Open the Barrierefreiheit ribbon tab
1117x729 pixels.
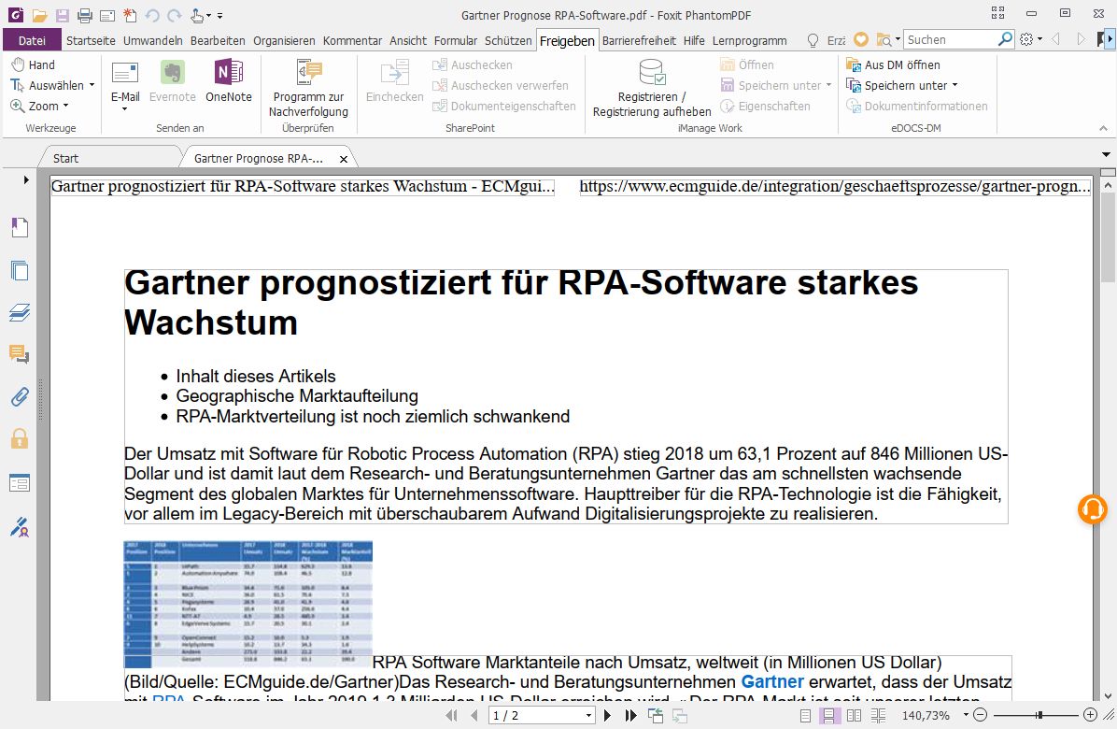pos(639,40)
